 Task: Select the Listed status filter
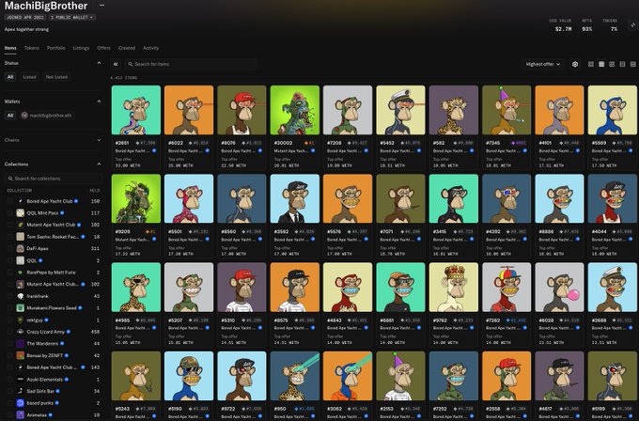(29, 77)
